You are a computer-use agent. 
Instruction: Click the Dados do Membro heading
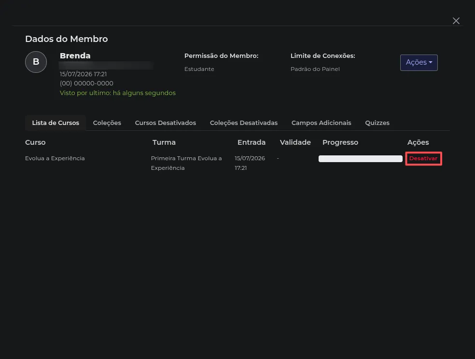pyautogui.click(x=66, y=39)
